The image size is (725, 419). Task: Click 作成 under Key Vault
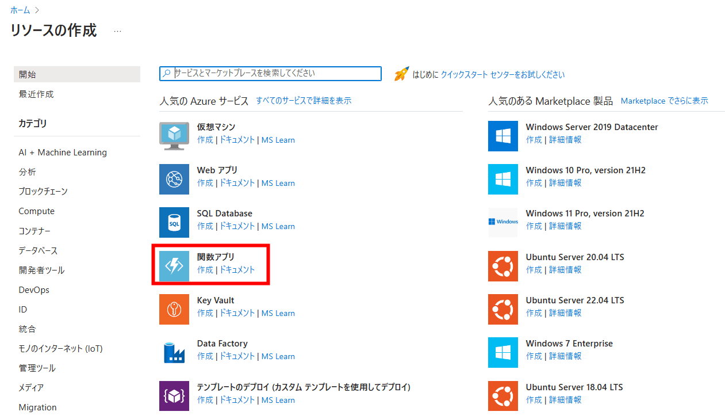tap(205, 313)
